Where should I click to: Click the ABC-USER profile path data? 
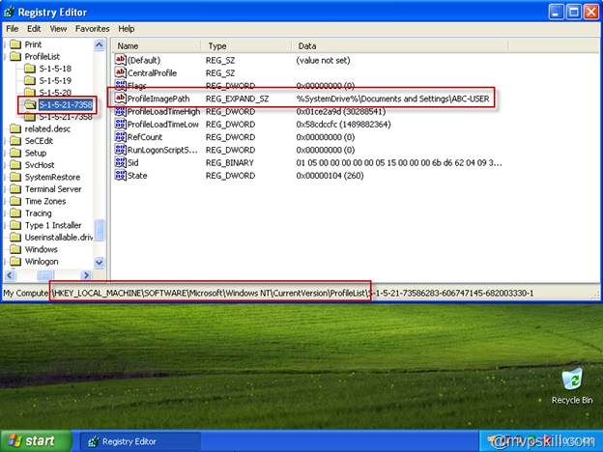point(392,99)
